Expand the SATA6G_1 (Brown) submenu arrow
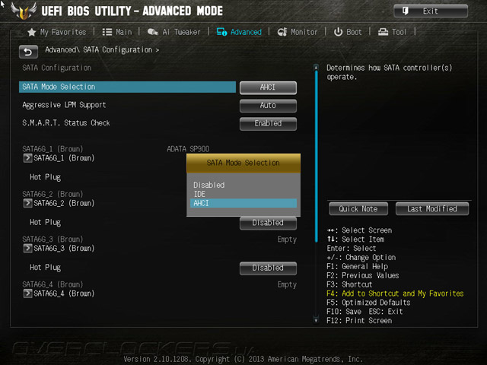 (27, 158)
